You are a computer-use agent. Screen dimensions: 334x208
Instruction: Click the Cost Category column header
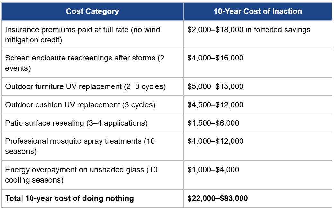point(92,11)
